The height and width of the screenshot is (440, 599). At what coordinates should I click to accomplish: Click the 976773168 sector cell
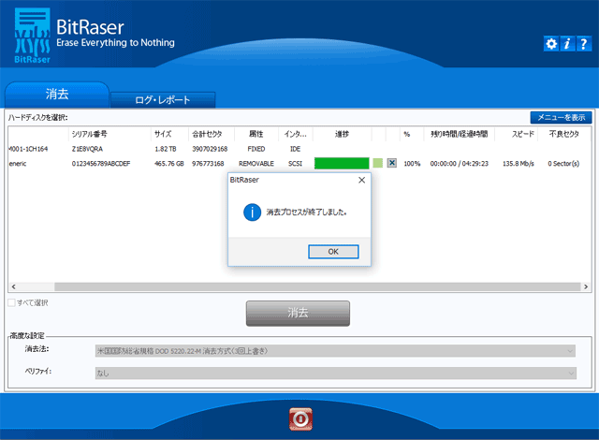(x=208, y=164)
